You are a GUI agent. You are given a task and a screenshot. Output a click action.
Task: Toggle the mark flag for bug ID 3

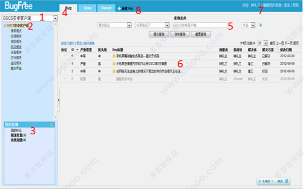coord(65,71)
